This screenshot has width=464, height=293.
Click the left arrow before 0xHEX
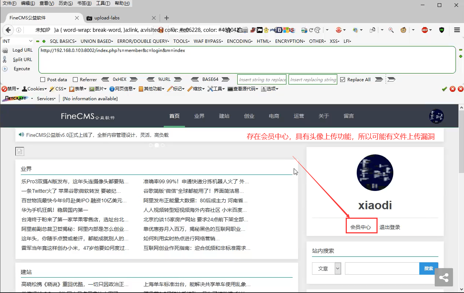point(105,79)
